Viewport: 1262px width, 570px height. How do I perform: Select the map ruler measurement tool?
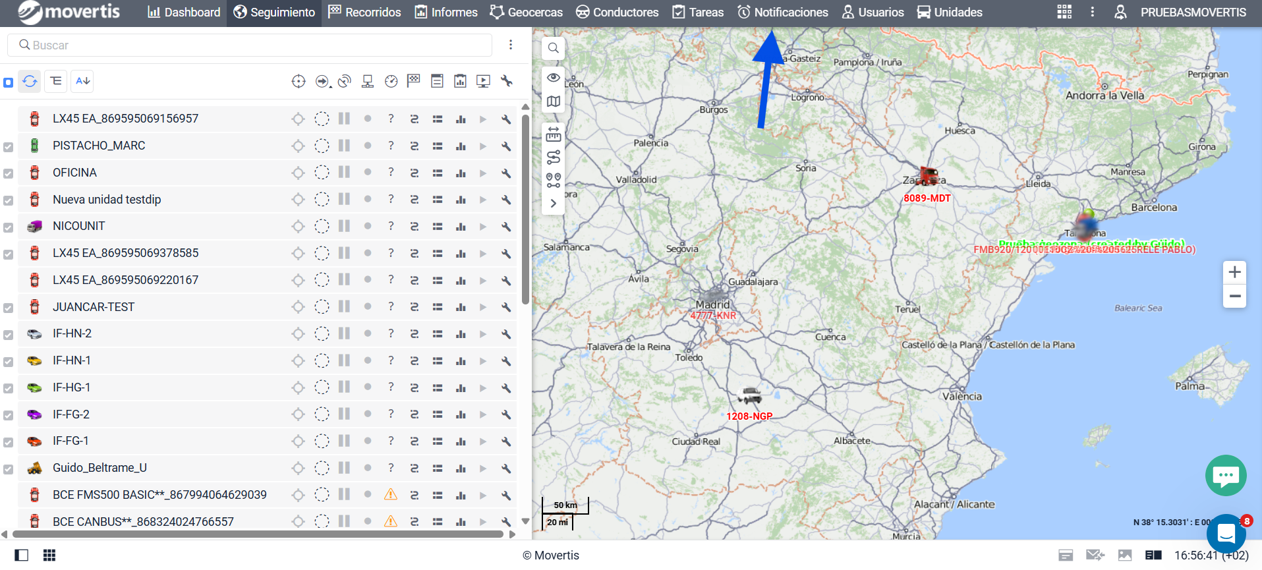click(x=554, y=135)
